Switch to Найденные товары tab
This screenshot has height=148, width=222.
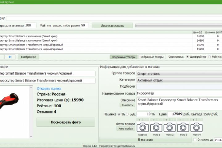pos(124,57)
